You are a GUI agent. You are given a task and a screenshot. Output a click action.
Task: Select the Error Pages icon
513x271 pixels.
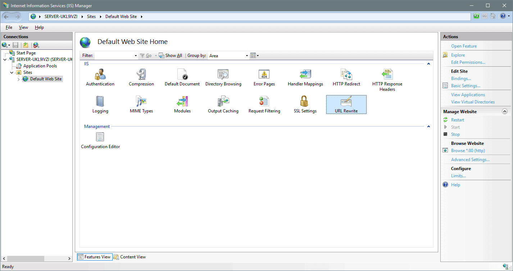pyautogui.click(x=264, y=77)
